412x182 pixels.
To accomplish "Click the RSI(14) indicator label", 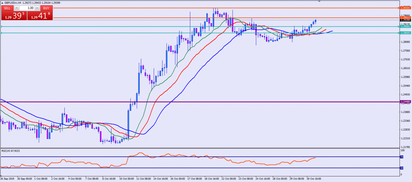I will tap(10, 151).
